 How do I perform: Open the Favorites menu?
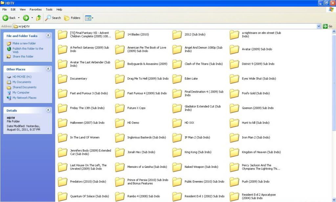(x=35, y=10)
